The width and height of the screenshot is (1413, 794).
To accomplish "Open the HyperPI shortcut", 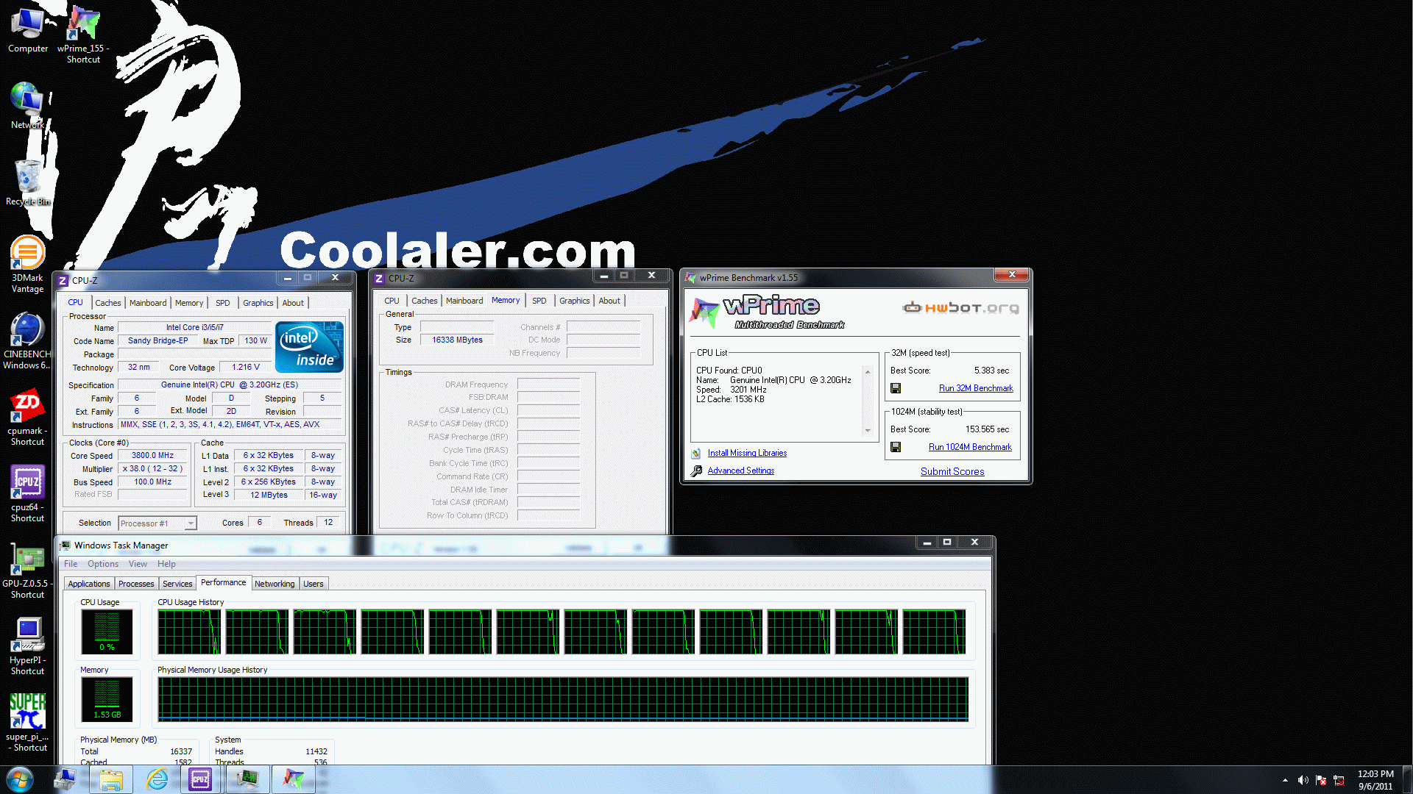I will (x=27, y=646).
